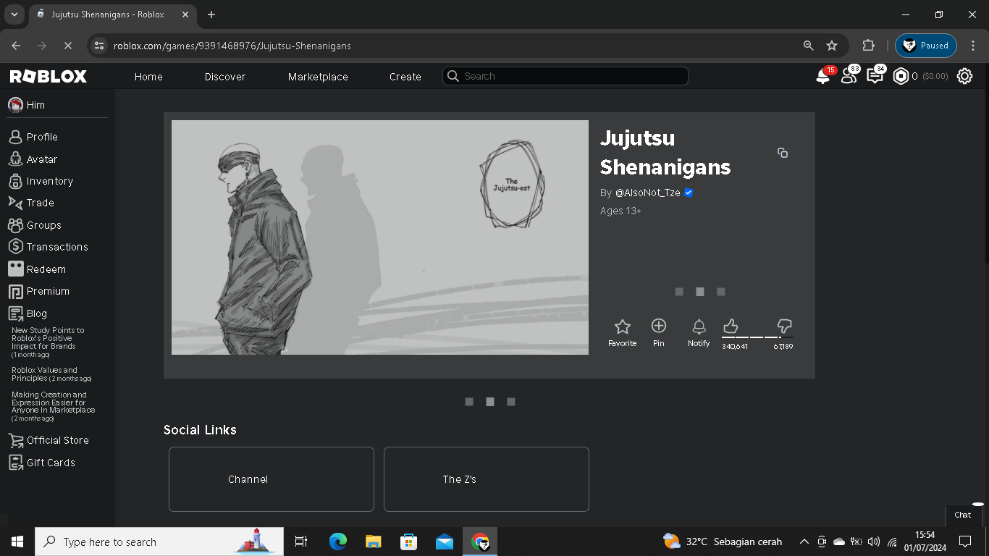Bookmark this page with the star

pyautogui.click(x=832, y=46)
